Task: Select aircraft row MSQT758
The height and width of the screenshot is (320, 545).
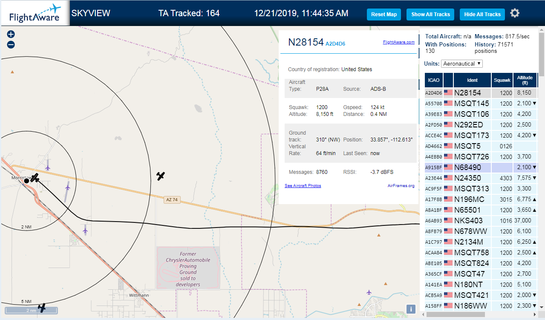Action: click(x=481, y=253)
